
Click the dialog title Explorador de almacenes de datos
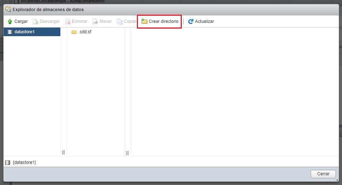pos(48,10)
